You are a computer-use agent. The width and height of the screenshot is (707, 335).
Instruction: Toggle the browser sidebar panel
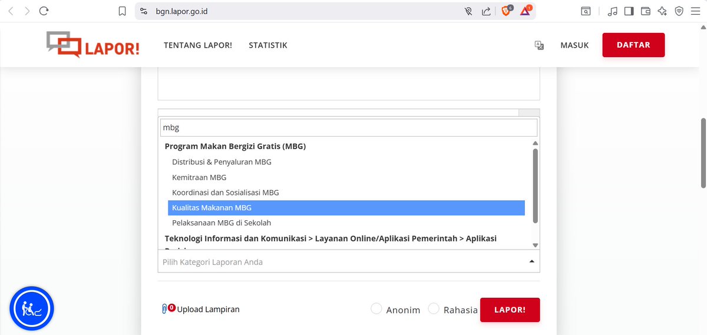click(x=629, y=11)
